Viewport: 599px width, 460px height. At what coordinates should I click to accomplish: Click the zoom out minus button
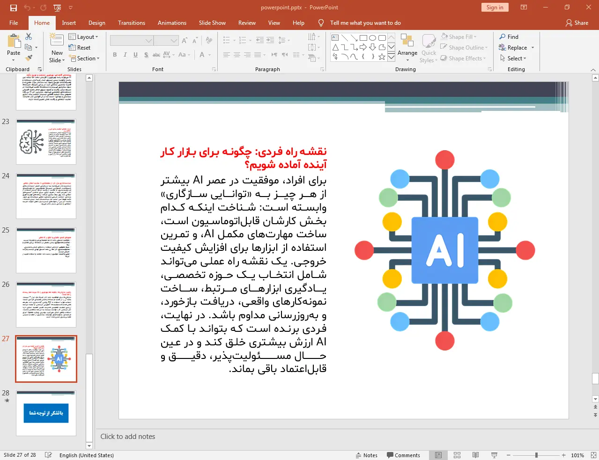[508, 455]
